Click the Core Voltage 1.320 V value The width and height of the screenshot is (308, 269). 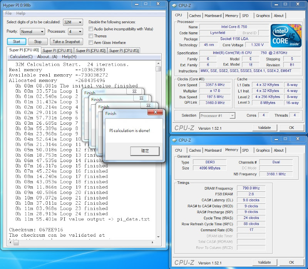click(257, 45)
